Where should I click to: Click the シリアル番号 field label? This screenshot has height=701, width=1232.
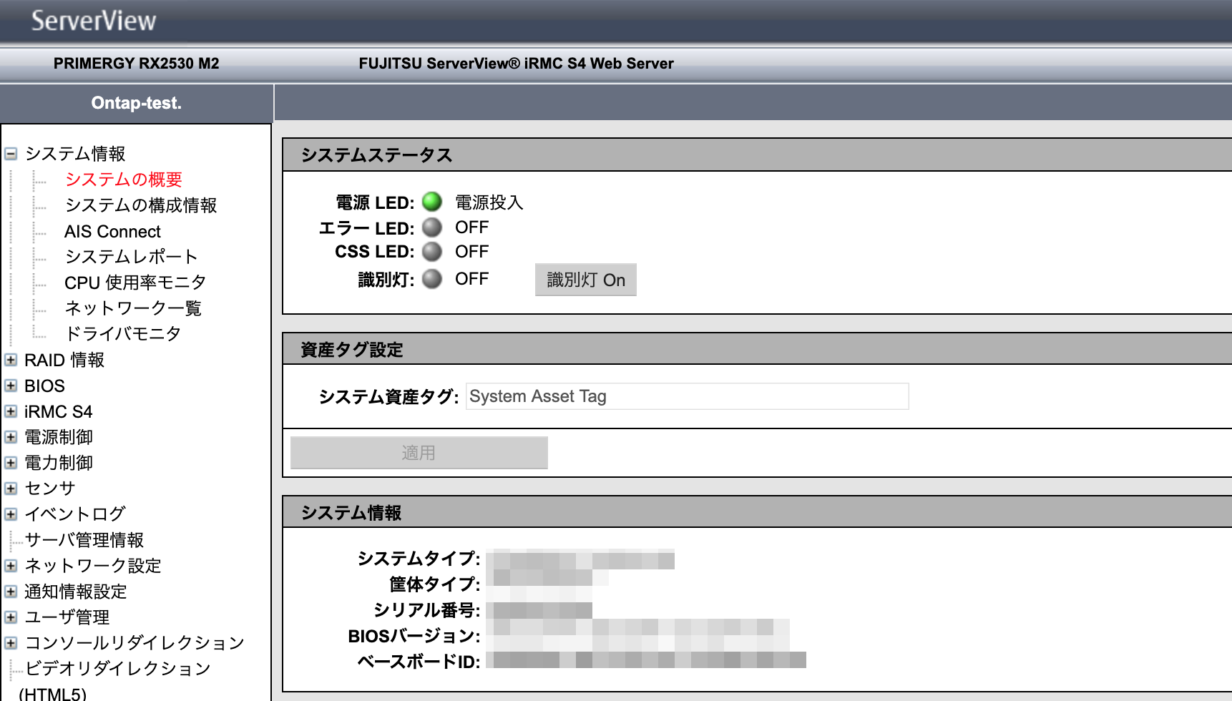pyautogui.click(x=427, y=610)
